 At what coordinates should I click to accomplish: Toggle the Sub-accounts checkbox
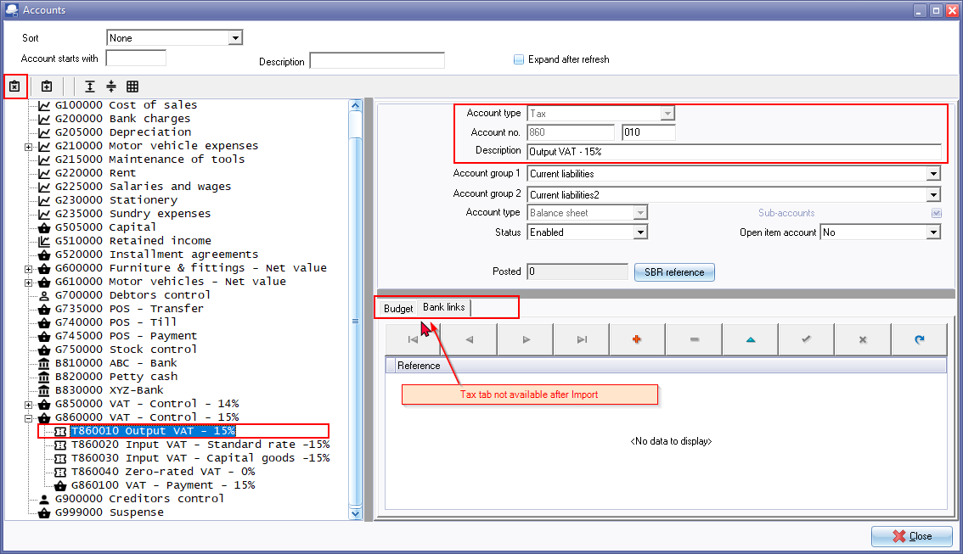coord(936,213)
